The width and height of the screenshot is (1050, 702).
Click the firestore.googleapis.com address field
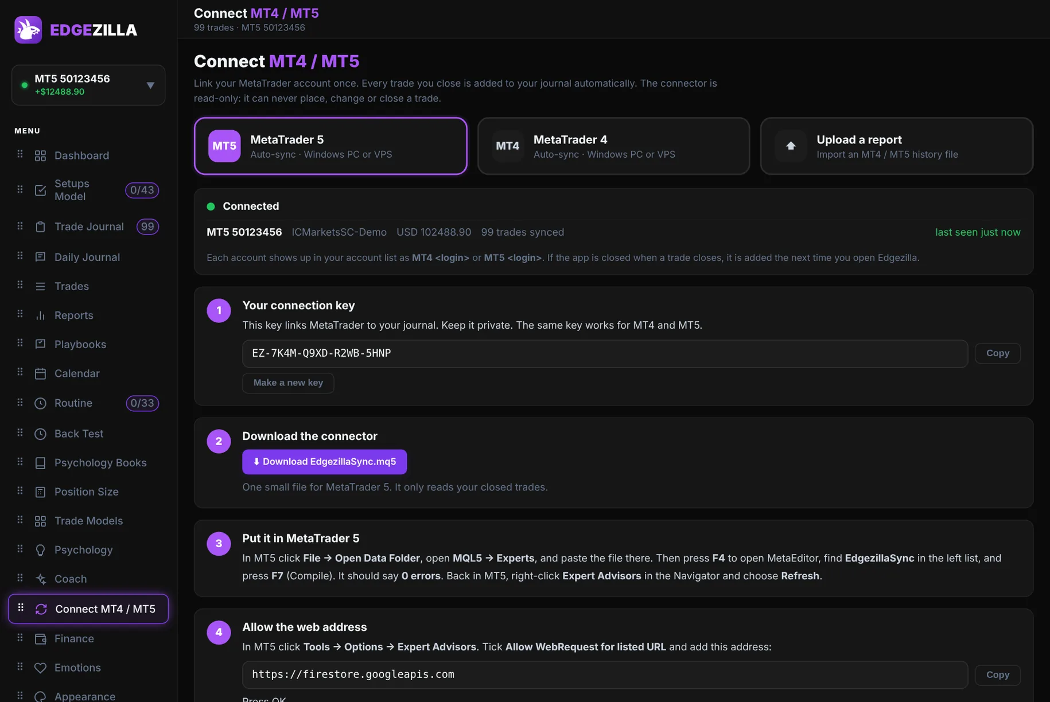(605, 674)
